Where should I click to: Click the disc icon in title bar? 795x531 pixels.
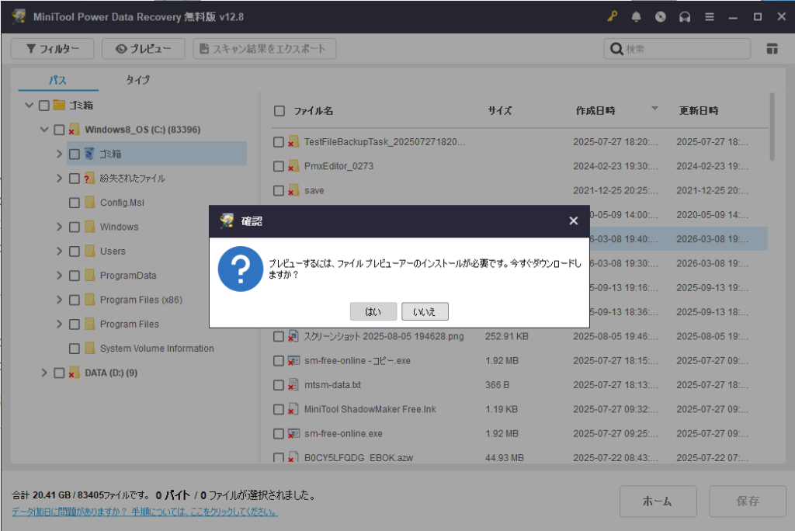pos(661,16)
